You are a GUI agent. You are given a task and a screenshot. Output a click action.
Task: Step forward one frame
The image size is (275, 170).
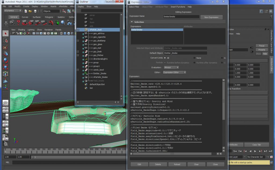[x=265, y=151]
